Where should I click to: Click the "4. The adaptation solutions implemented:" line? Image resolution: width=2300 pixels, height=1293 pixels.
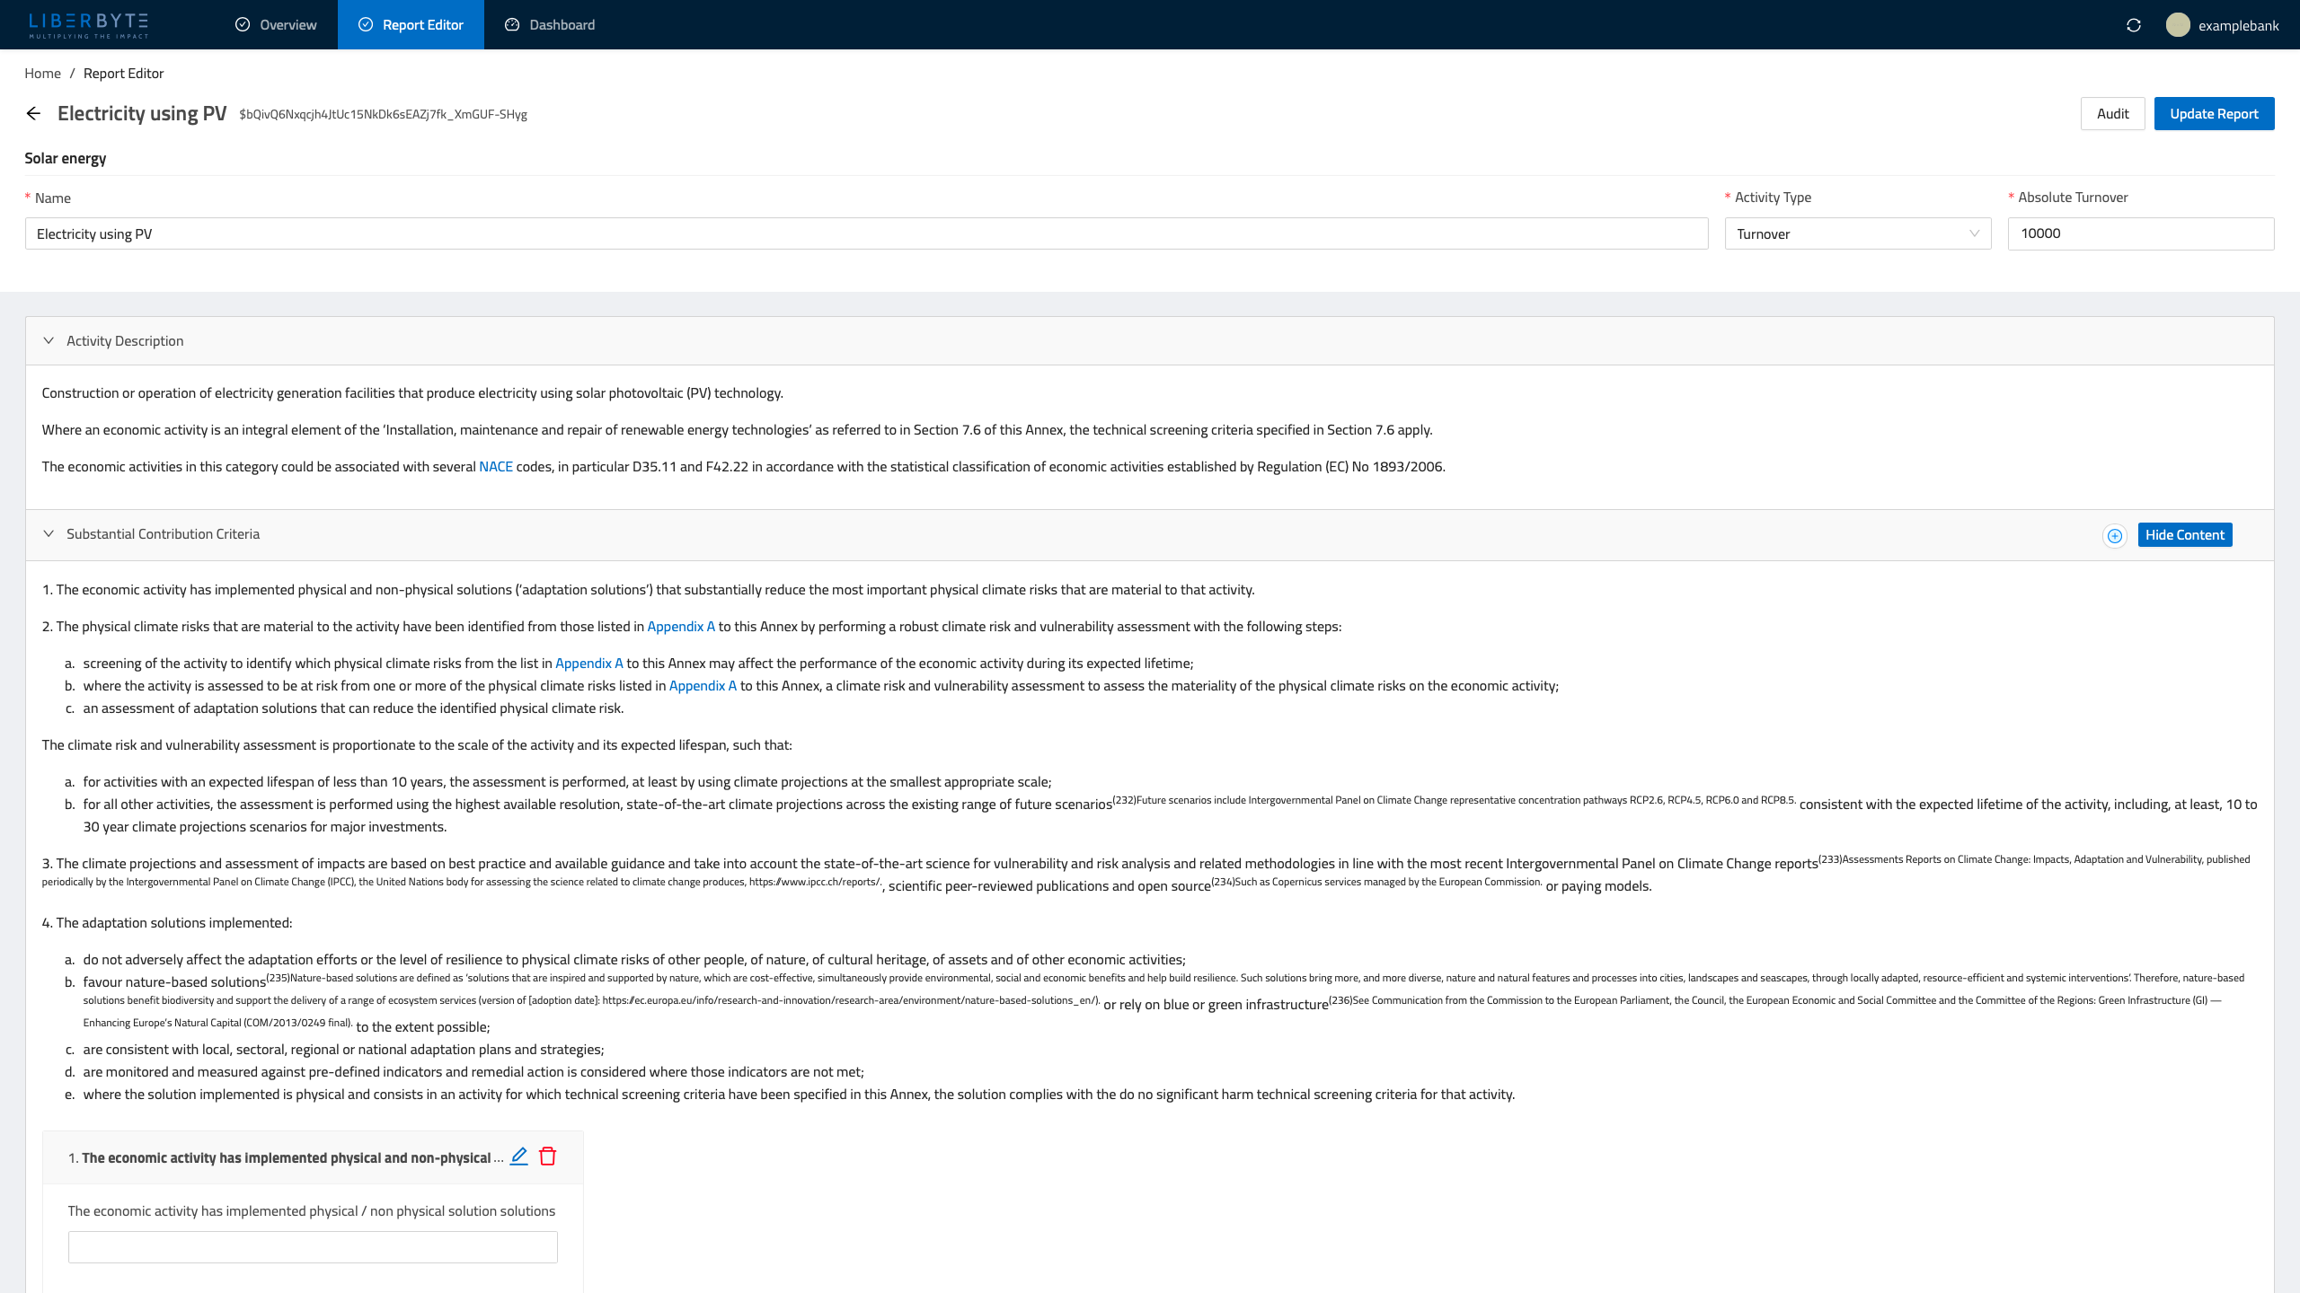pos(167,923)
